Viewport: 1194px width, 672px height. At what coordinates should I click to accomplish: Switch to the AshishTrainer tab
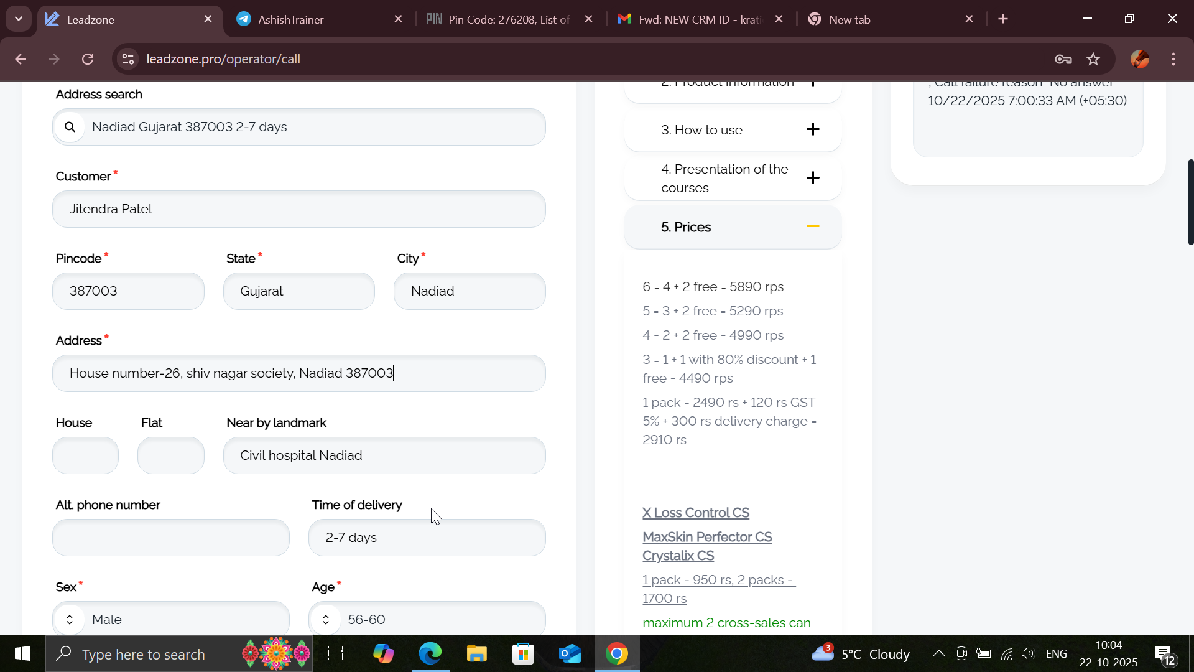[290, 19]
